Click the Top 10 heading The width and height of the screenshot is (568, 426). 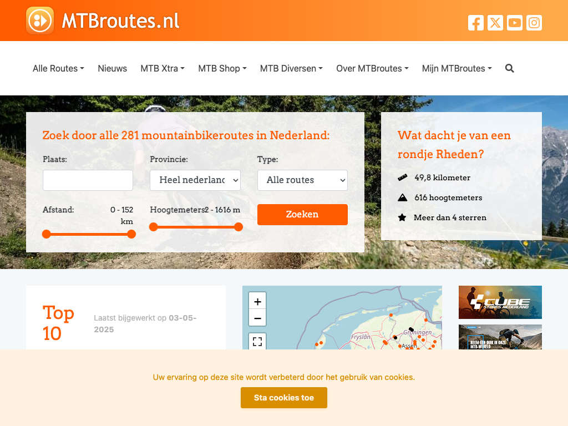point(58,323)
